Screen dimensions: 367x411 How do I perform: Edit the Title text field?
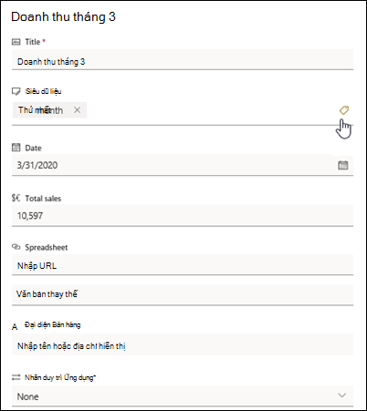click(183, 60)
